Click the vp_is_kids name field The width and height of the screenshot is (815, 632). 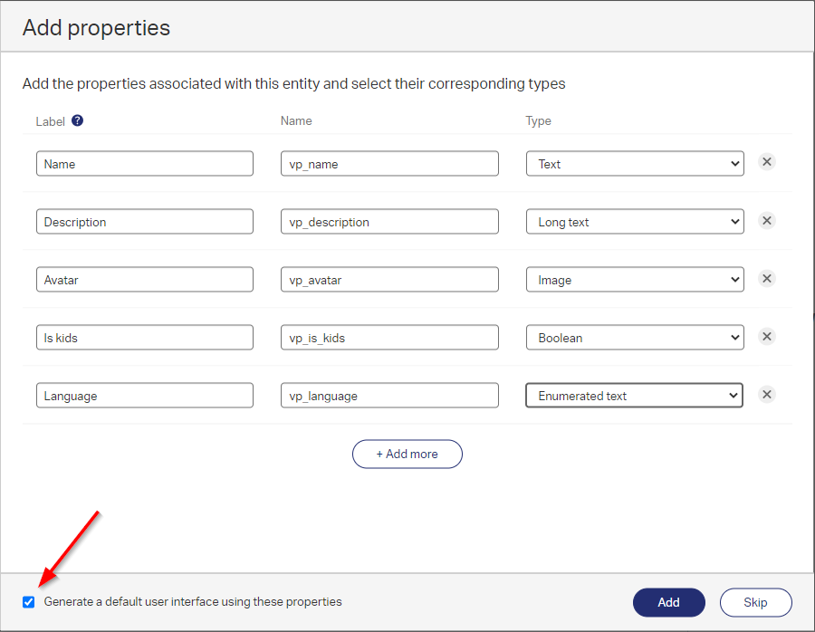[389, 338]
